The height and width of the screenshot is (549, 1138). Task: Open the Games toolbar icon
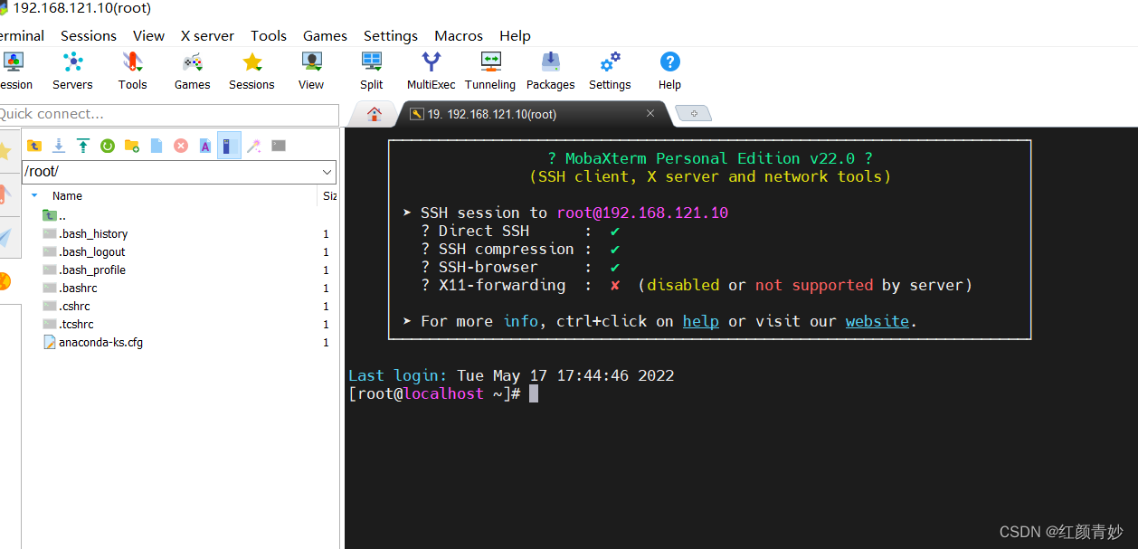coord(192,71)
